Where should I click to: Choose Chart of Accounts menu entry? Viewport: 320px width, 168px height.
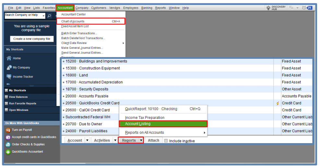pos(90,21)
